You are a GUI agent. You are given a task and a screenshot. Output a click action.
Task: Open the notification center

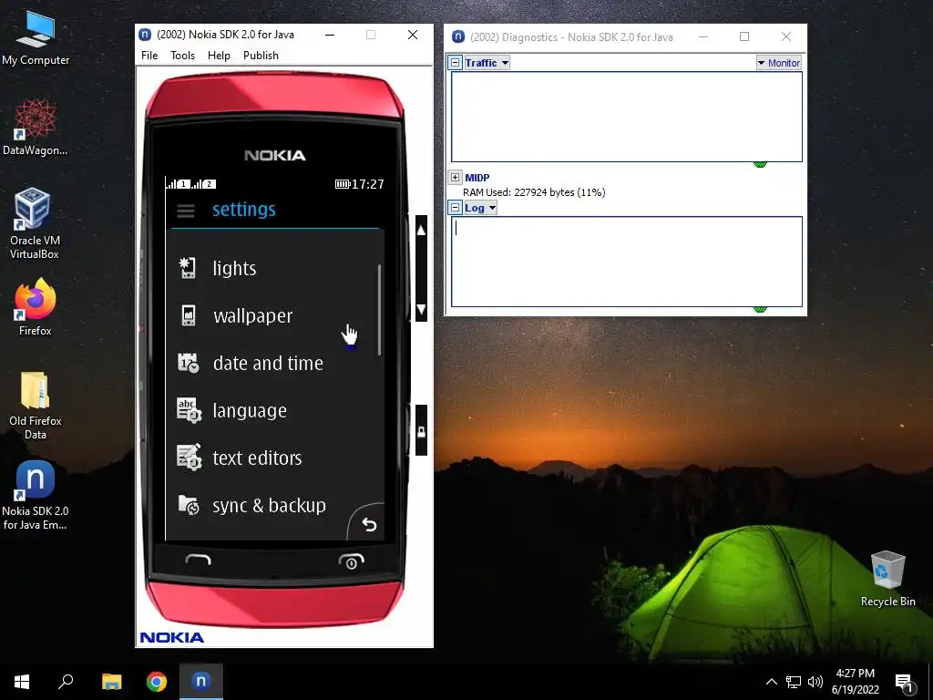pos(904,682)
